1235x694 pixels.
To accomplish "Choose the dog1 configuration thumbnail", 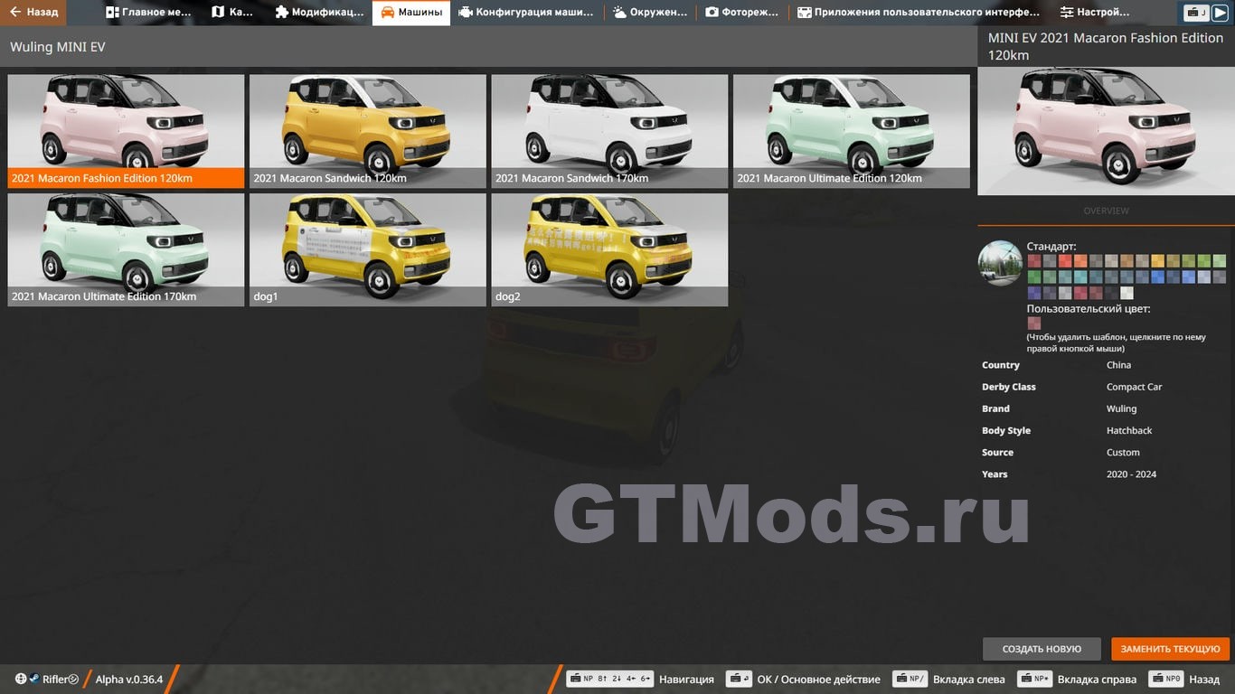I will point(368,249).
